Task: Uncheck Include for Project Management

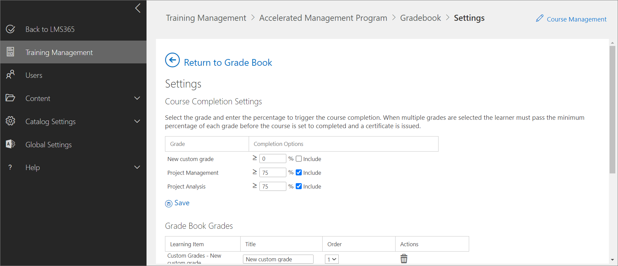Action: tap(299, 173)
